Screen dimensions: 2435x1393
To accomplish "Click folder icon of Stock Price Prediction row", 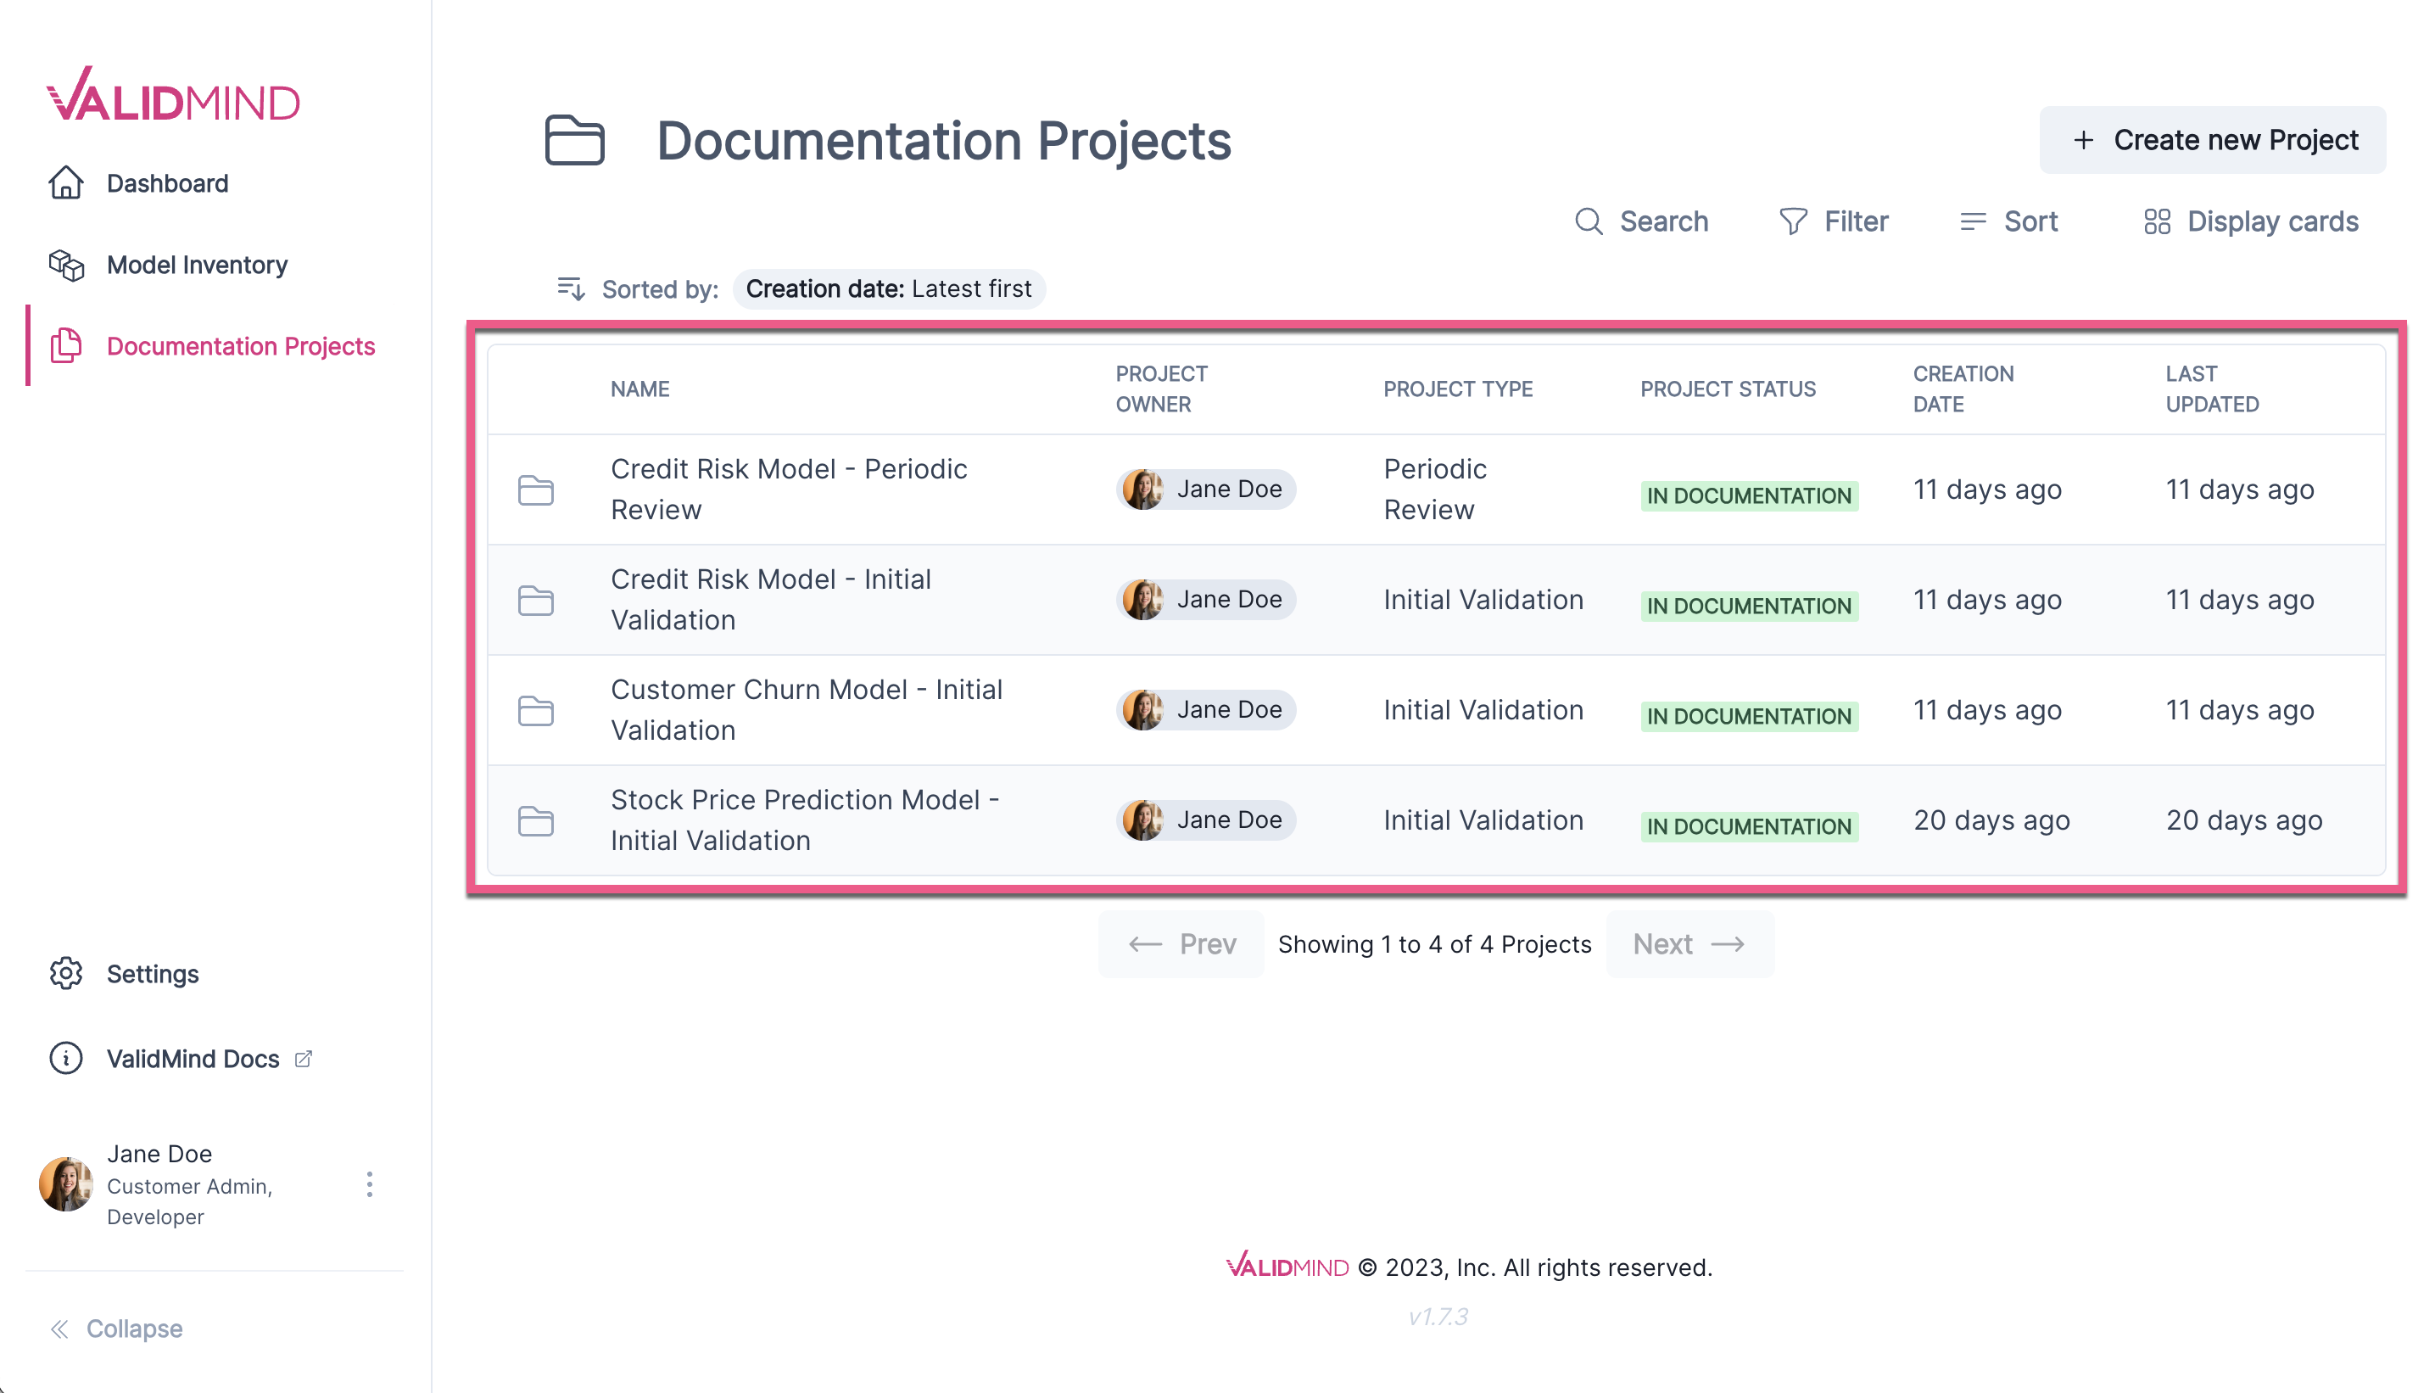I will click(535, 820).
